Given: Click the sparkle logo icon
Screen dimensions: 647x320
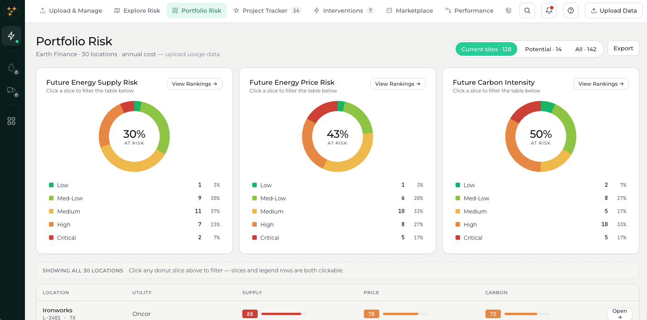Looking at the screenshot, I should pyautogui.click(x=11, y=11).
